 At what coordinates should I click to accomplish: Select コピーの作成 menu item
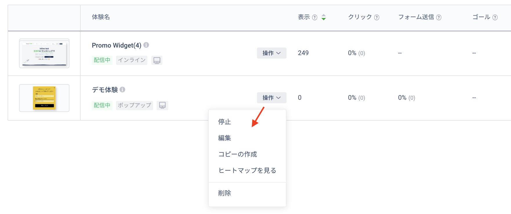238,154
